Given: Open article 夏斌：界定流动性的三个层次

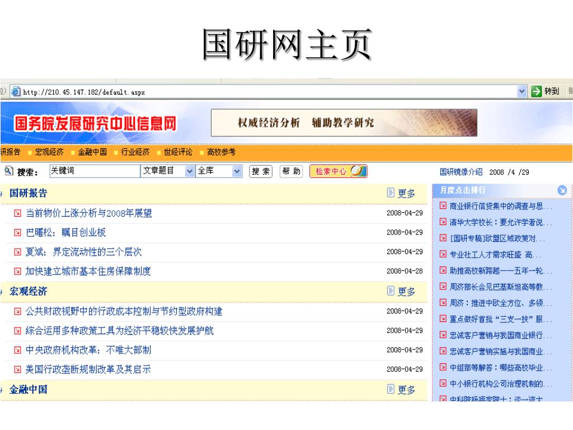Looking at the screenshot, I should point(84,252).
